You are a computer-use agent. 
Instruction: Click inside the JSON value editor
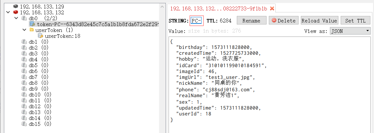click(269, 85)
